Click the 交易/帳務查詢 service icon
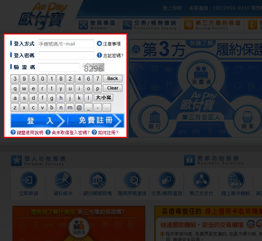262x241 pixels. (x=166, y=180)
